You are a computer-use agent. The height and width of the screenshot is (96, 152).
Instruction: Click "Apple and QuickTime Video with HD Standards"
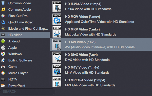pos(100,22)
